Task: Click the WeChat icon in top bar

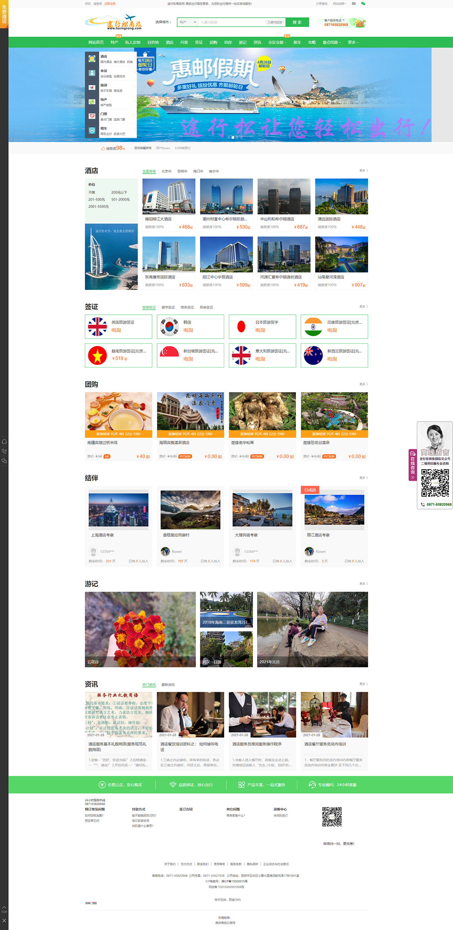Action: 363,3
